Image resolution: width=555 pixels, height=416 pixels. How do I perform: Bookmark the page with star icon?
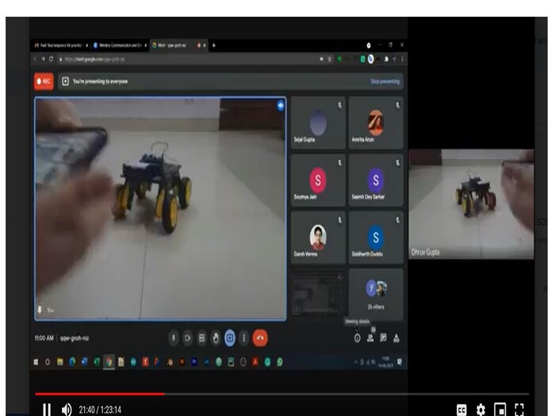click(x=330, y=59)
